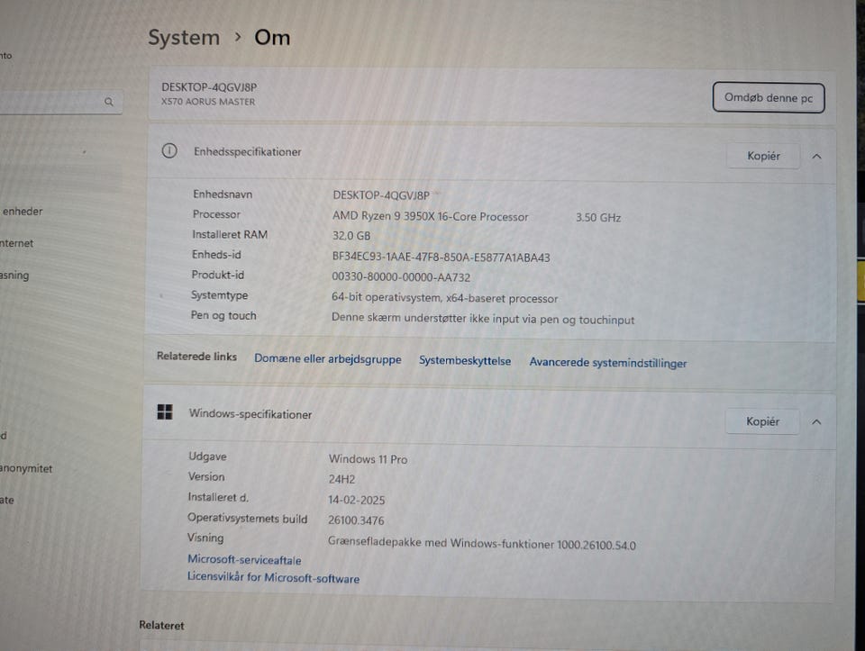Click the Relaterede links label
The height and width of the screenshot is (651, 865).
(196, 356)
